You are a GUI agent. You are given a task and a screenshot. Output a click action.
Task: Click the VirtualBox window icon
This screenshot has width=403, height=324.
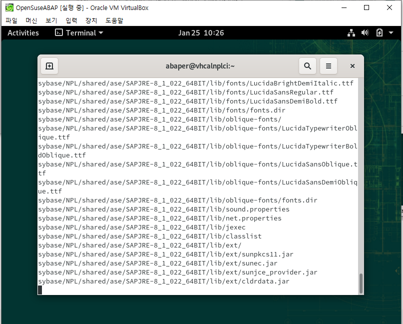coord(9,7)
